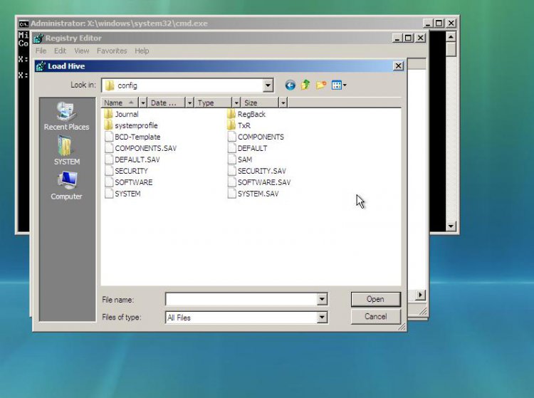Open the Name column filter arrow
The height and width of the screenshot is (398, 534).
[x=143, y=103]
